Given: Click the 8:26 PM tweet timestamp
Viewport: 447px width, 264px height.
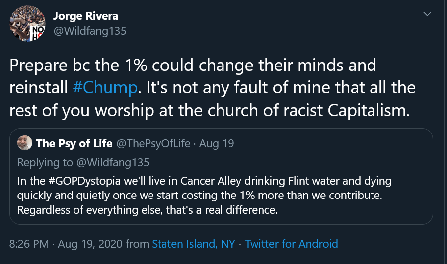Looking at the screenshot, I should [30, 244].
